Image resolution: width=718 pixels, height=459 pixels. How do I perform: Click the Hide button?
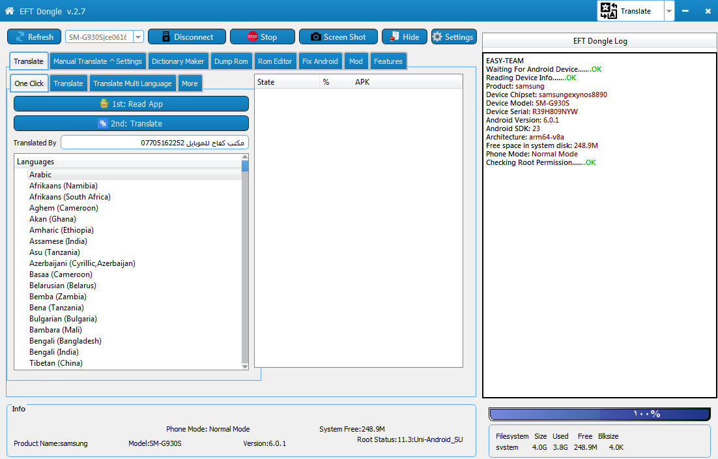pyautogui.click(x=405, y=37)
